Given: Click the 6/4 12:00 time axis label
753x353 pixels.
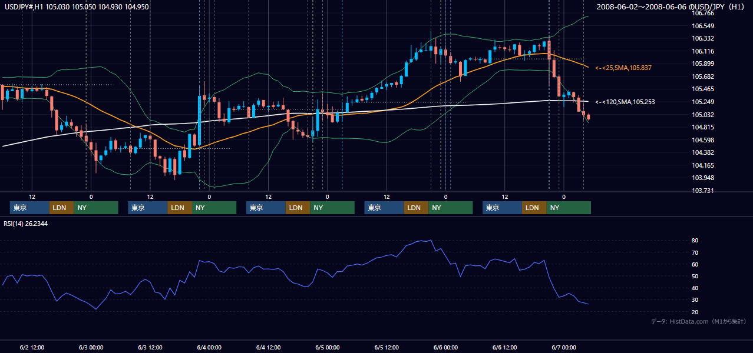Looking at the screenshot, I should point(268,347).
